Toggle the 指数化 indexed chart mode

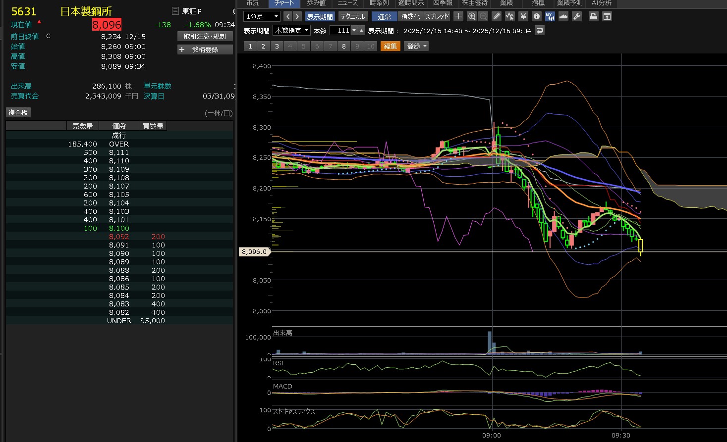(410, 16)
